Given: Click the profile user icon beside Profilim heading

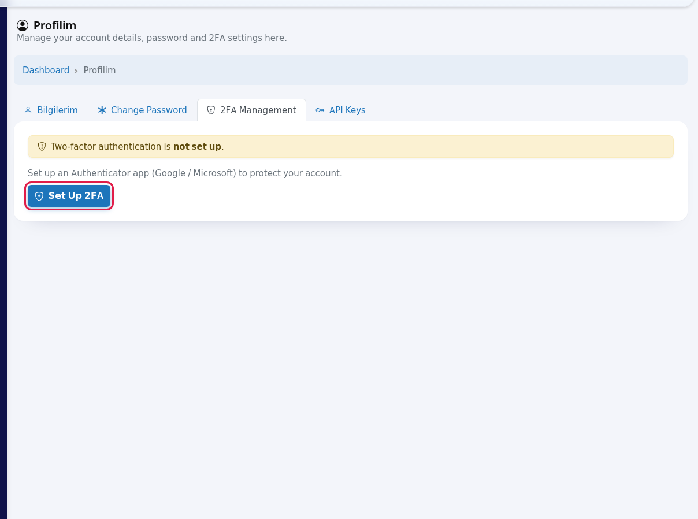Looking at the screenshot, I should click(23, 25).
